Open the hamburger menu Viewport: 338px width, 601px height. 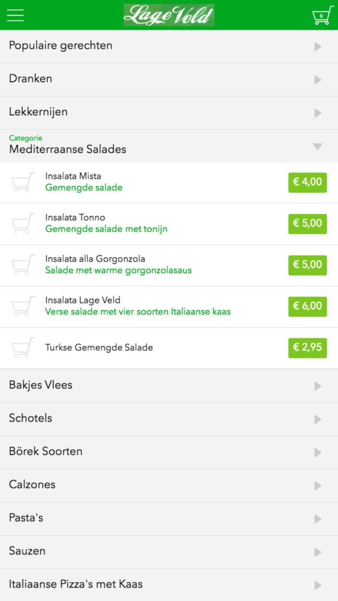pos(15,15)
